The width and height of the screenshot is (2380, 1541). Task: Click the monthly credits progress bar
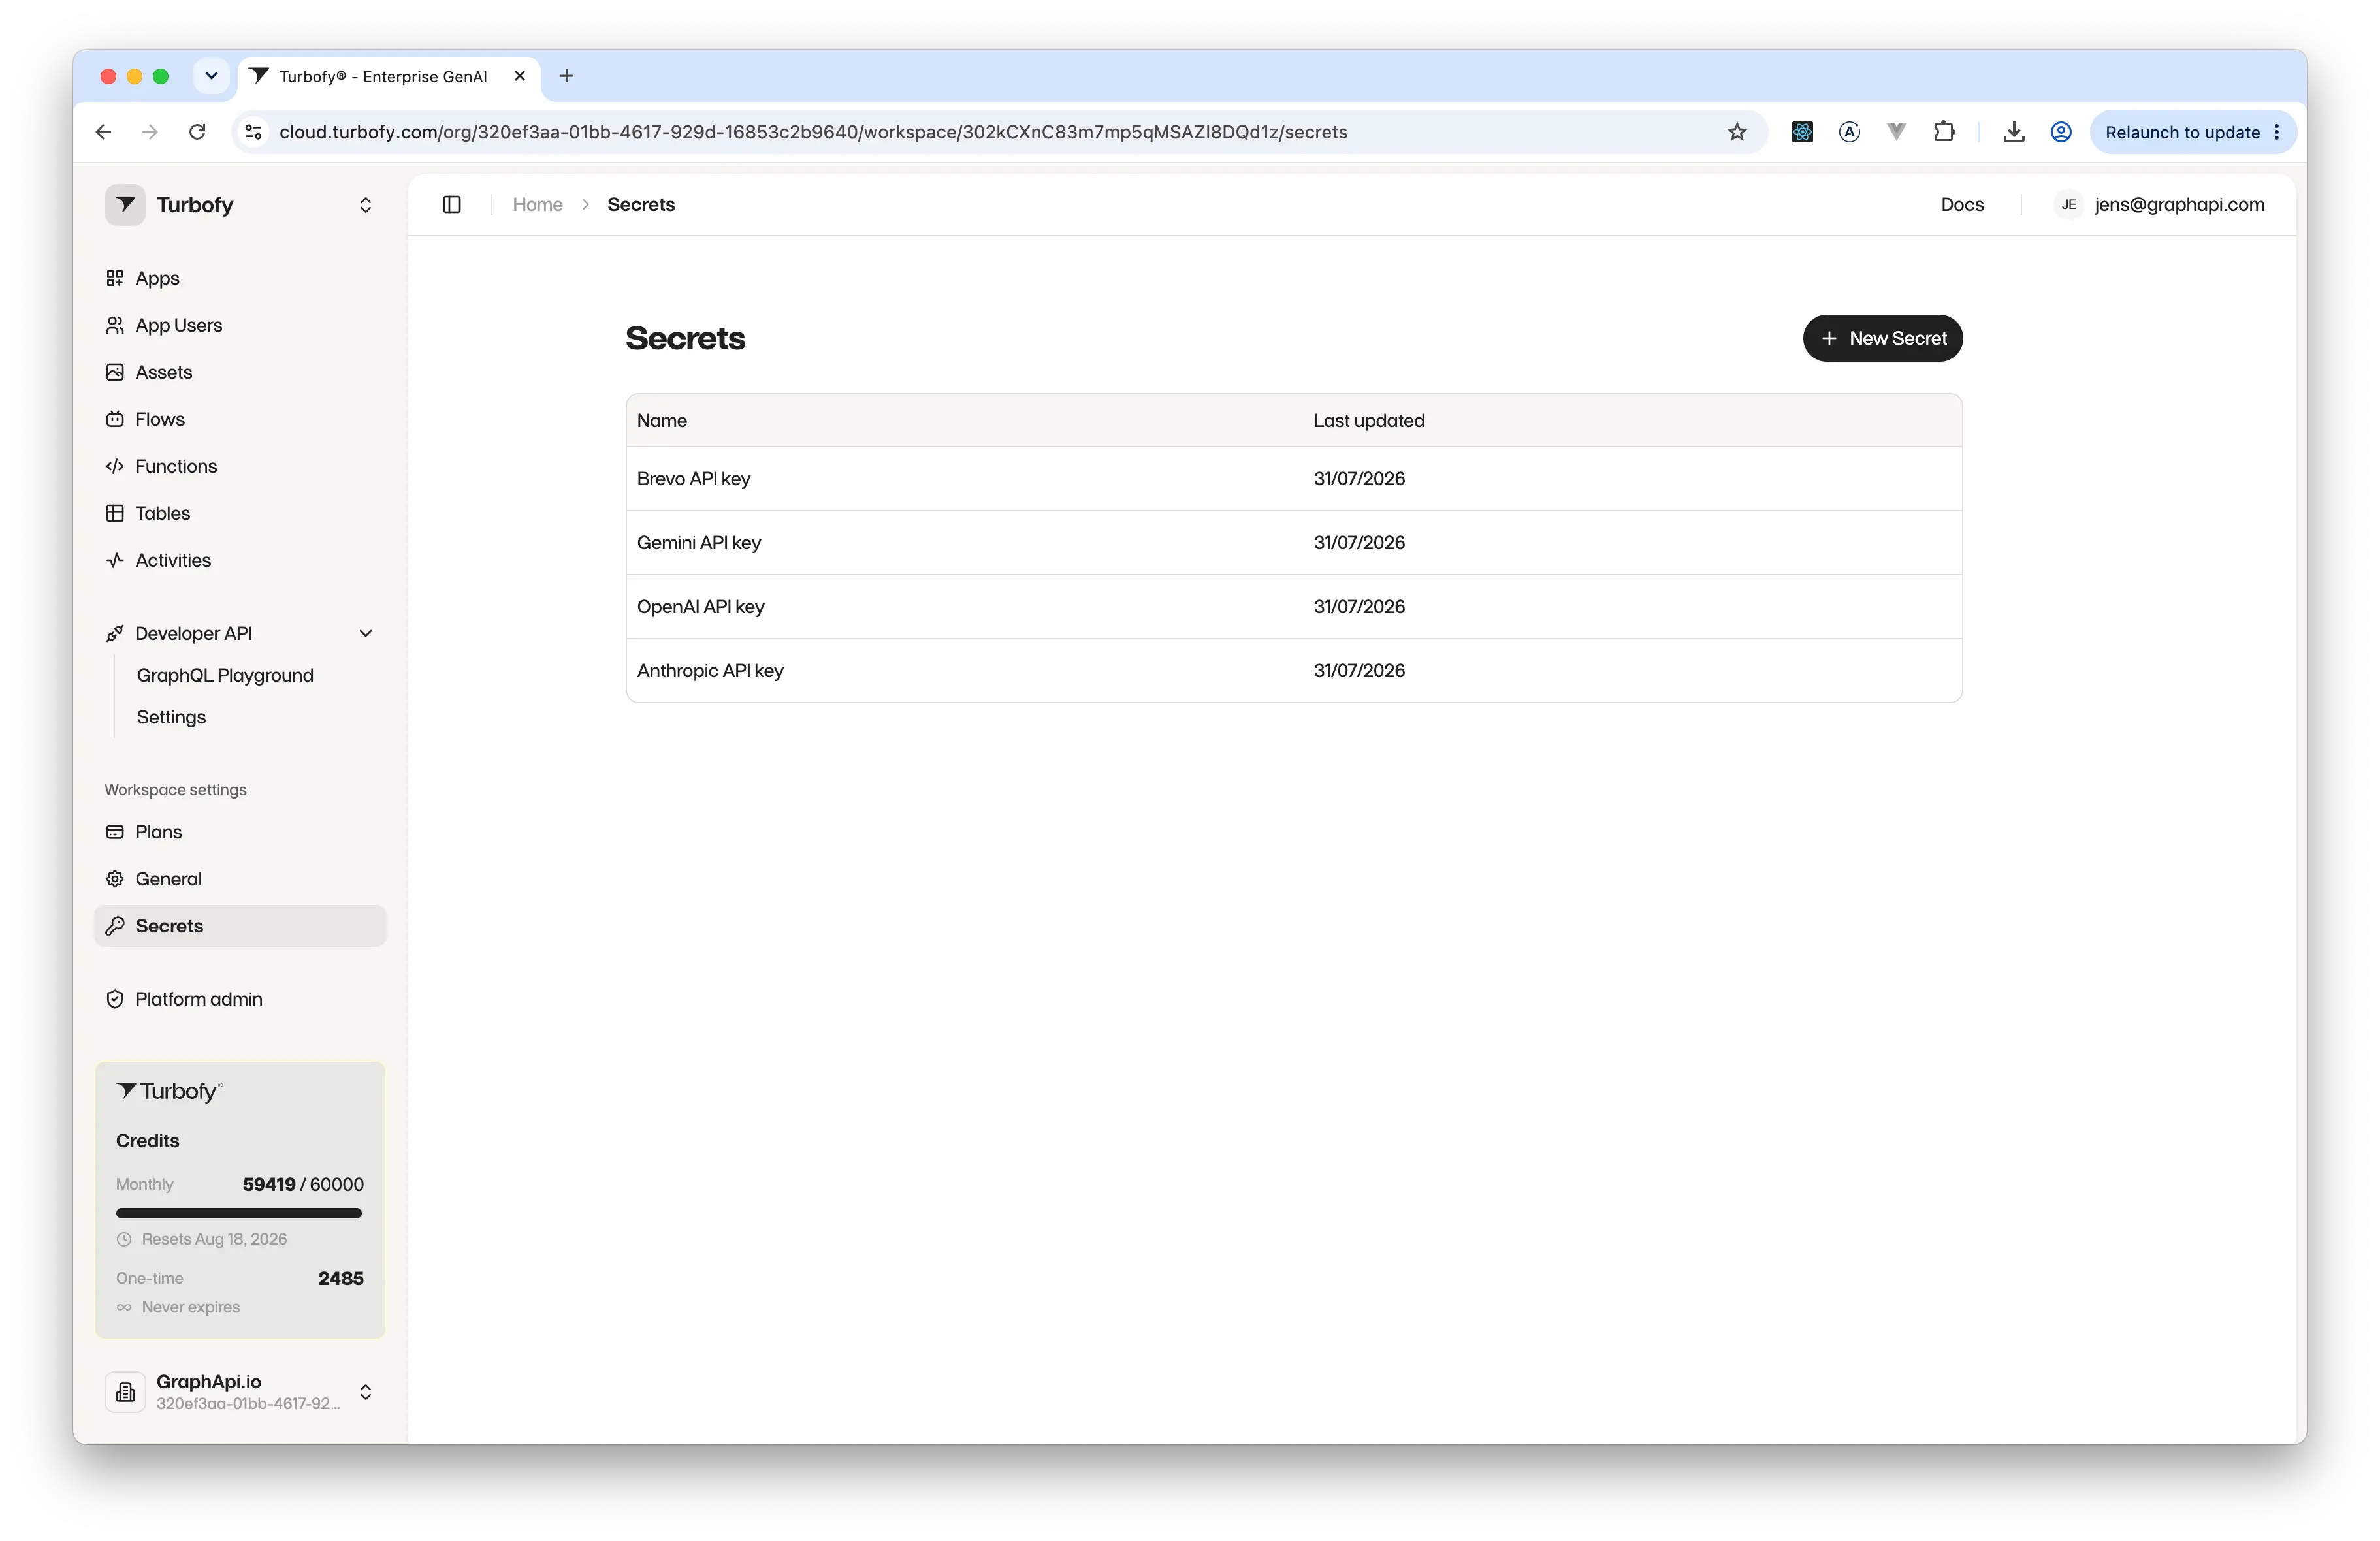pyautogui.click(x=239, y=1213)
